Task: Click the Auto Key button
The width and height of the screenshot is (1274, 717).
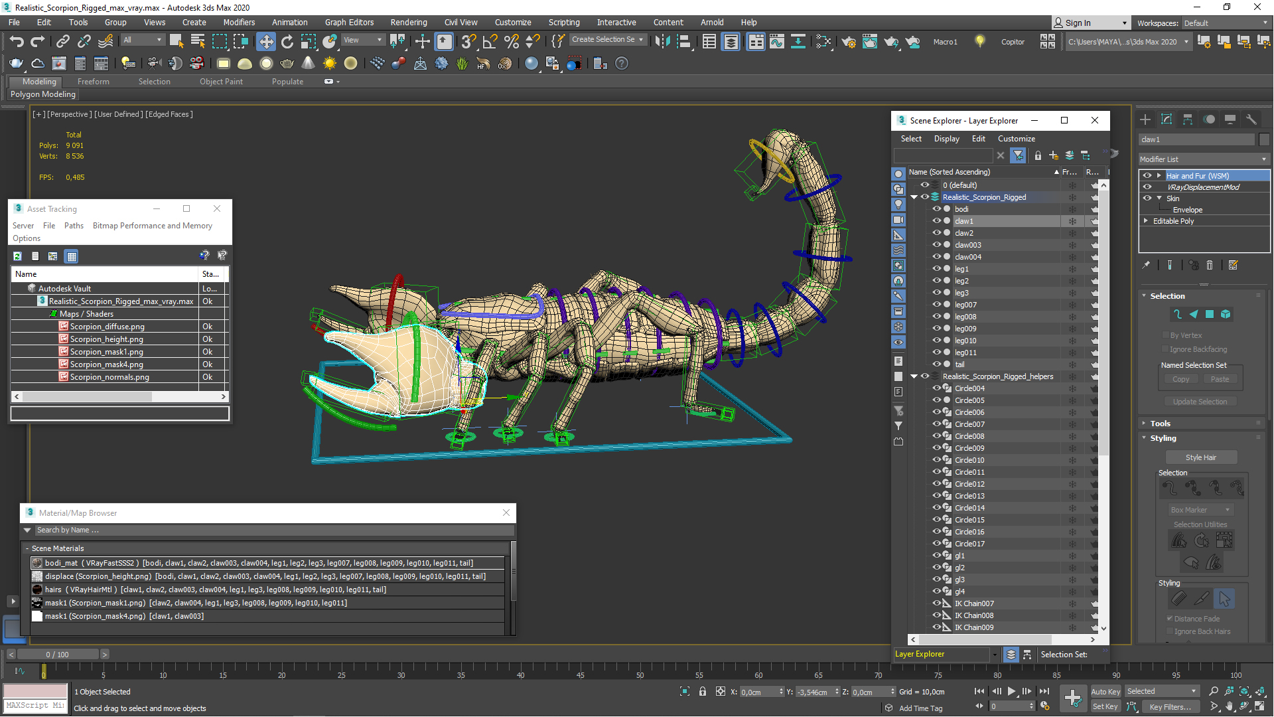Action: tap(1105, 692)
